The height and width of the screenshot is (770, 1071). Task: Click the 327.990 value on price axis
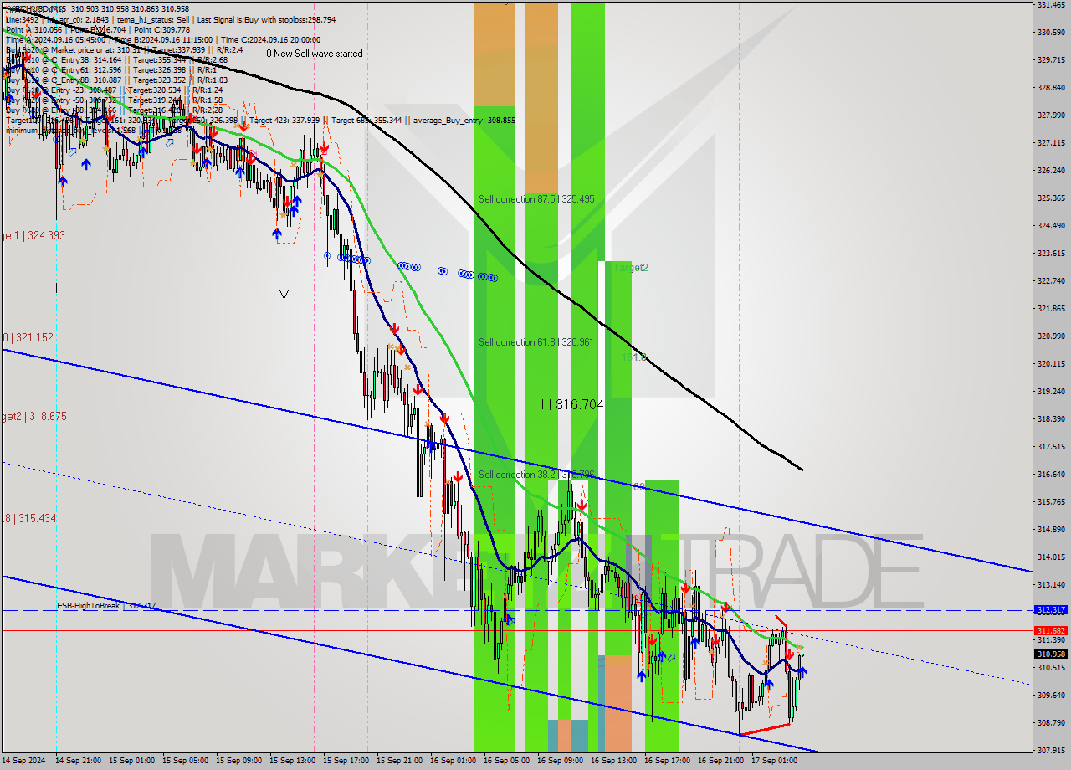pyautogui.click(x=1051, y=116)
